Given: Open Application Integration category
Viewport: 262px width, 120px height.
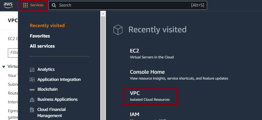Looking at the screenshot, I should [x=59, y=80].
